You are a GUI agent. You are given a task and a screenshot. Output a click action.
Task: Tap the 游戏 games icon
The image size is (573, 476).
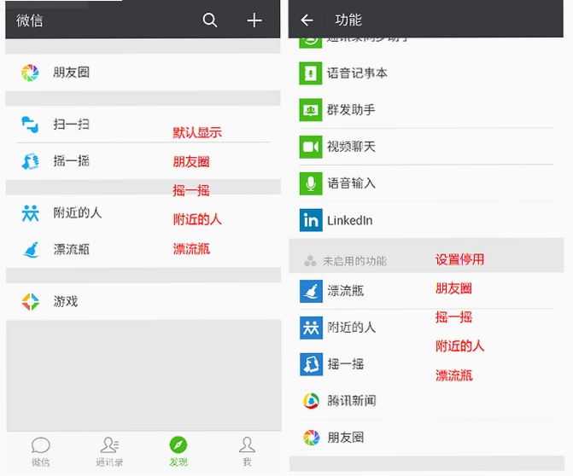(x=31, y=301)
